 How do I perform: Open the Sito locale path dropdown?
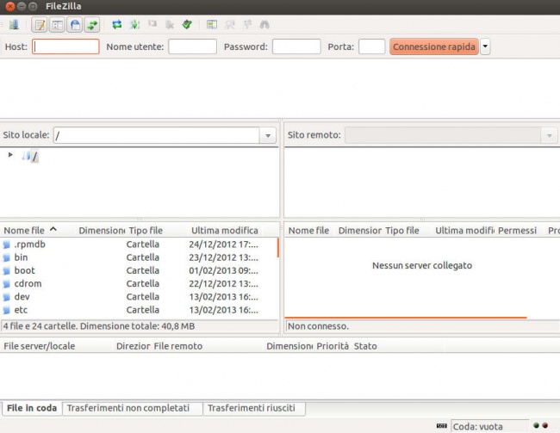[268, 135]
